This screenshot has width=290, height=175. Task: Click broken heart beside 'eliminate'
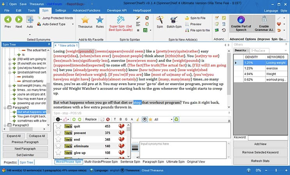pyautogui.click(x=121, y=146)
